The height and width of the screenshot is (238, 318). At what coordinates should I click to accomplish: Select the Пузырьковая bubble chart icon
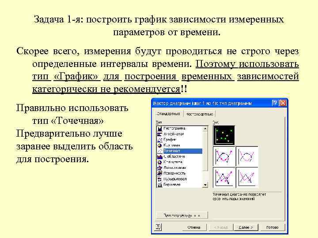coord(160,179)
